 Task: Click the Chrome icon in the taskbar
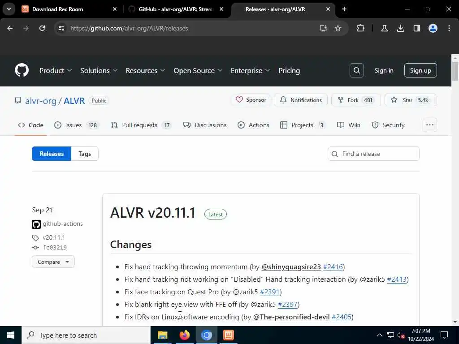coord(206,335)
